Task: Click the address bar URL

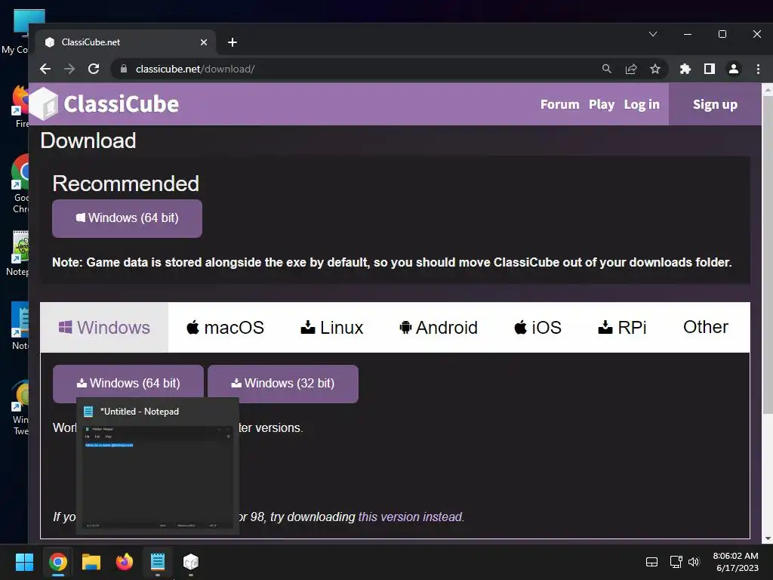Action: [195, 69]
